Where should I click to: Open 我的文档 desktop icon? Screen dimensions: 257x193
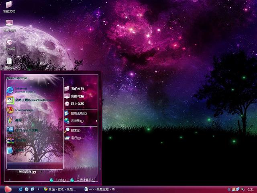pos(9,6)
